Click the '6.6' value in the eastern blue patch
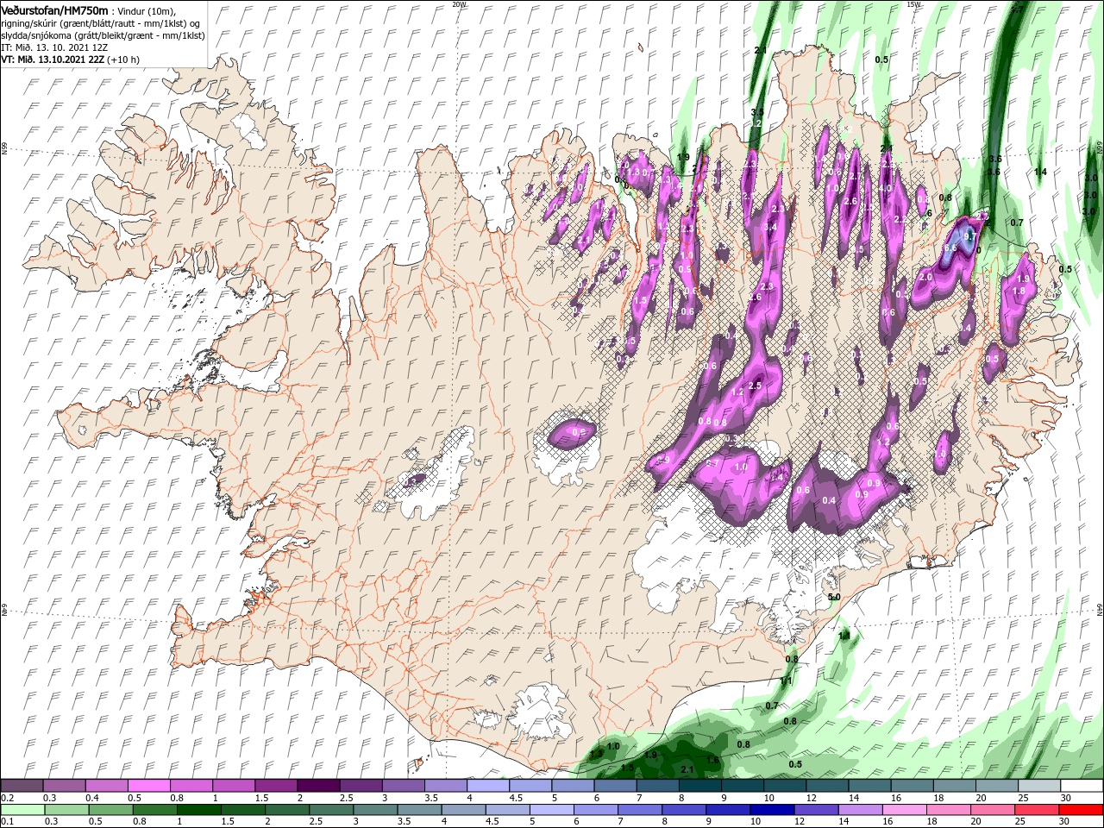 (950, 248)
